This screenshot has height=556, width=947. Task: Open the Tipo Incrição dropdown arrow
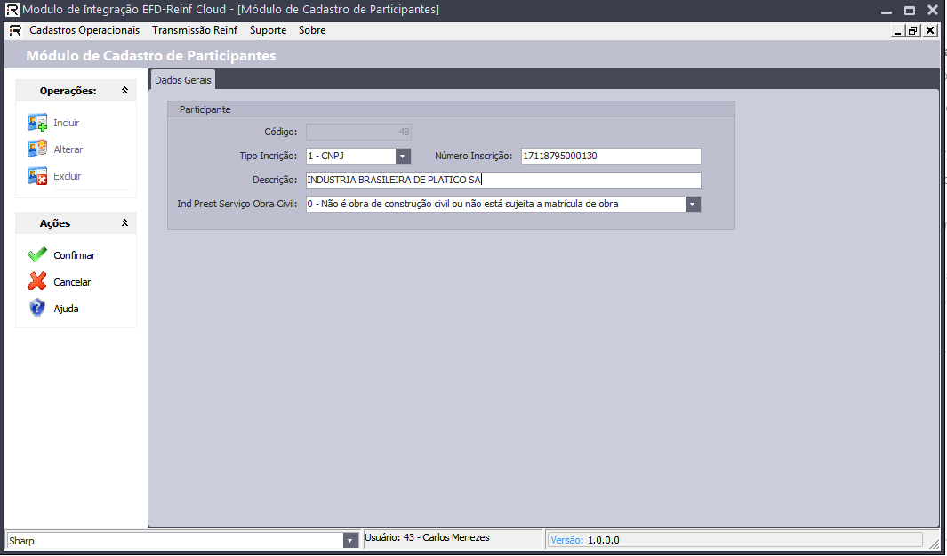404,156
